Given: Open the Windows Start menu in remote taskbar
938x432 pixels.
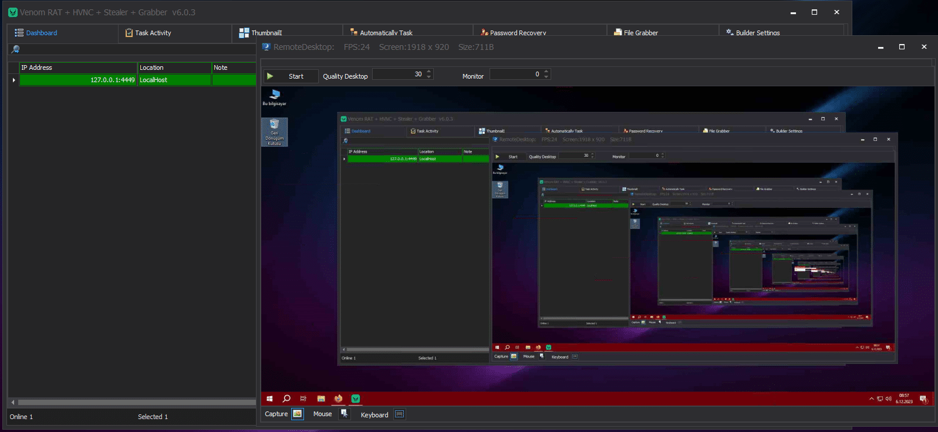Looking at the screenshot, I should (269, 399).
